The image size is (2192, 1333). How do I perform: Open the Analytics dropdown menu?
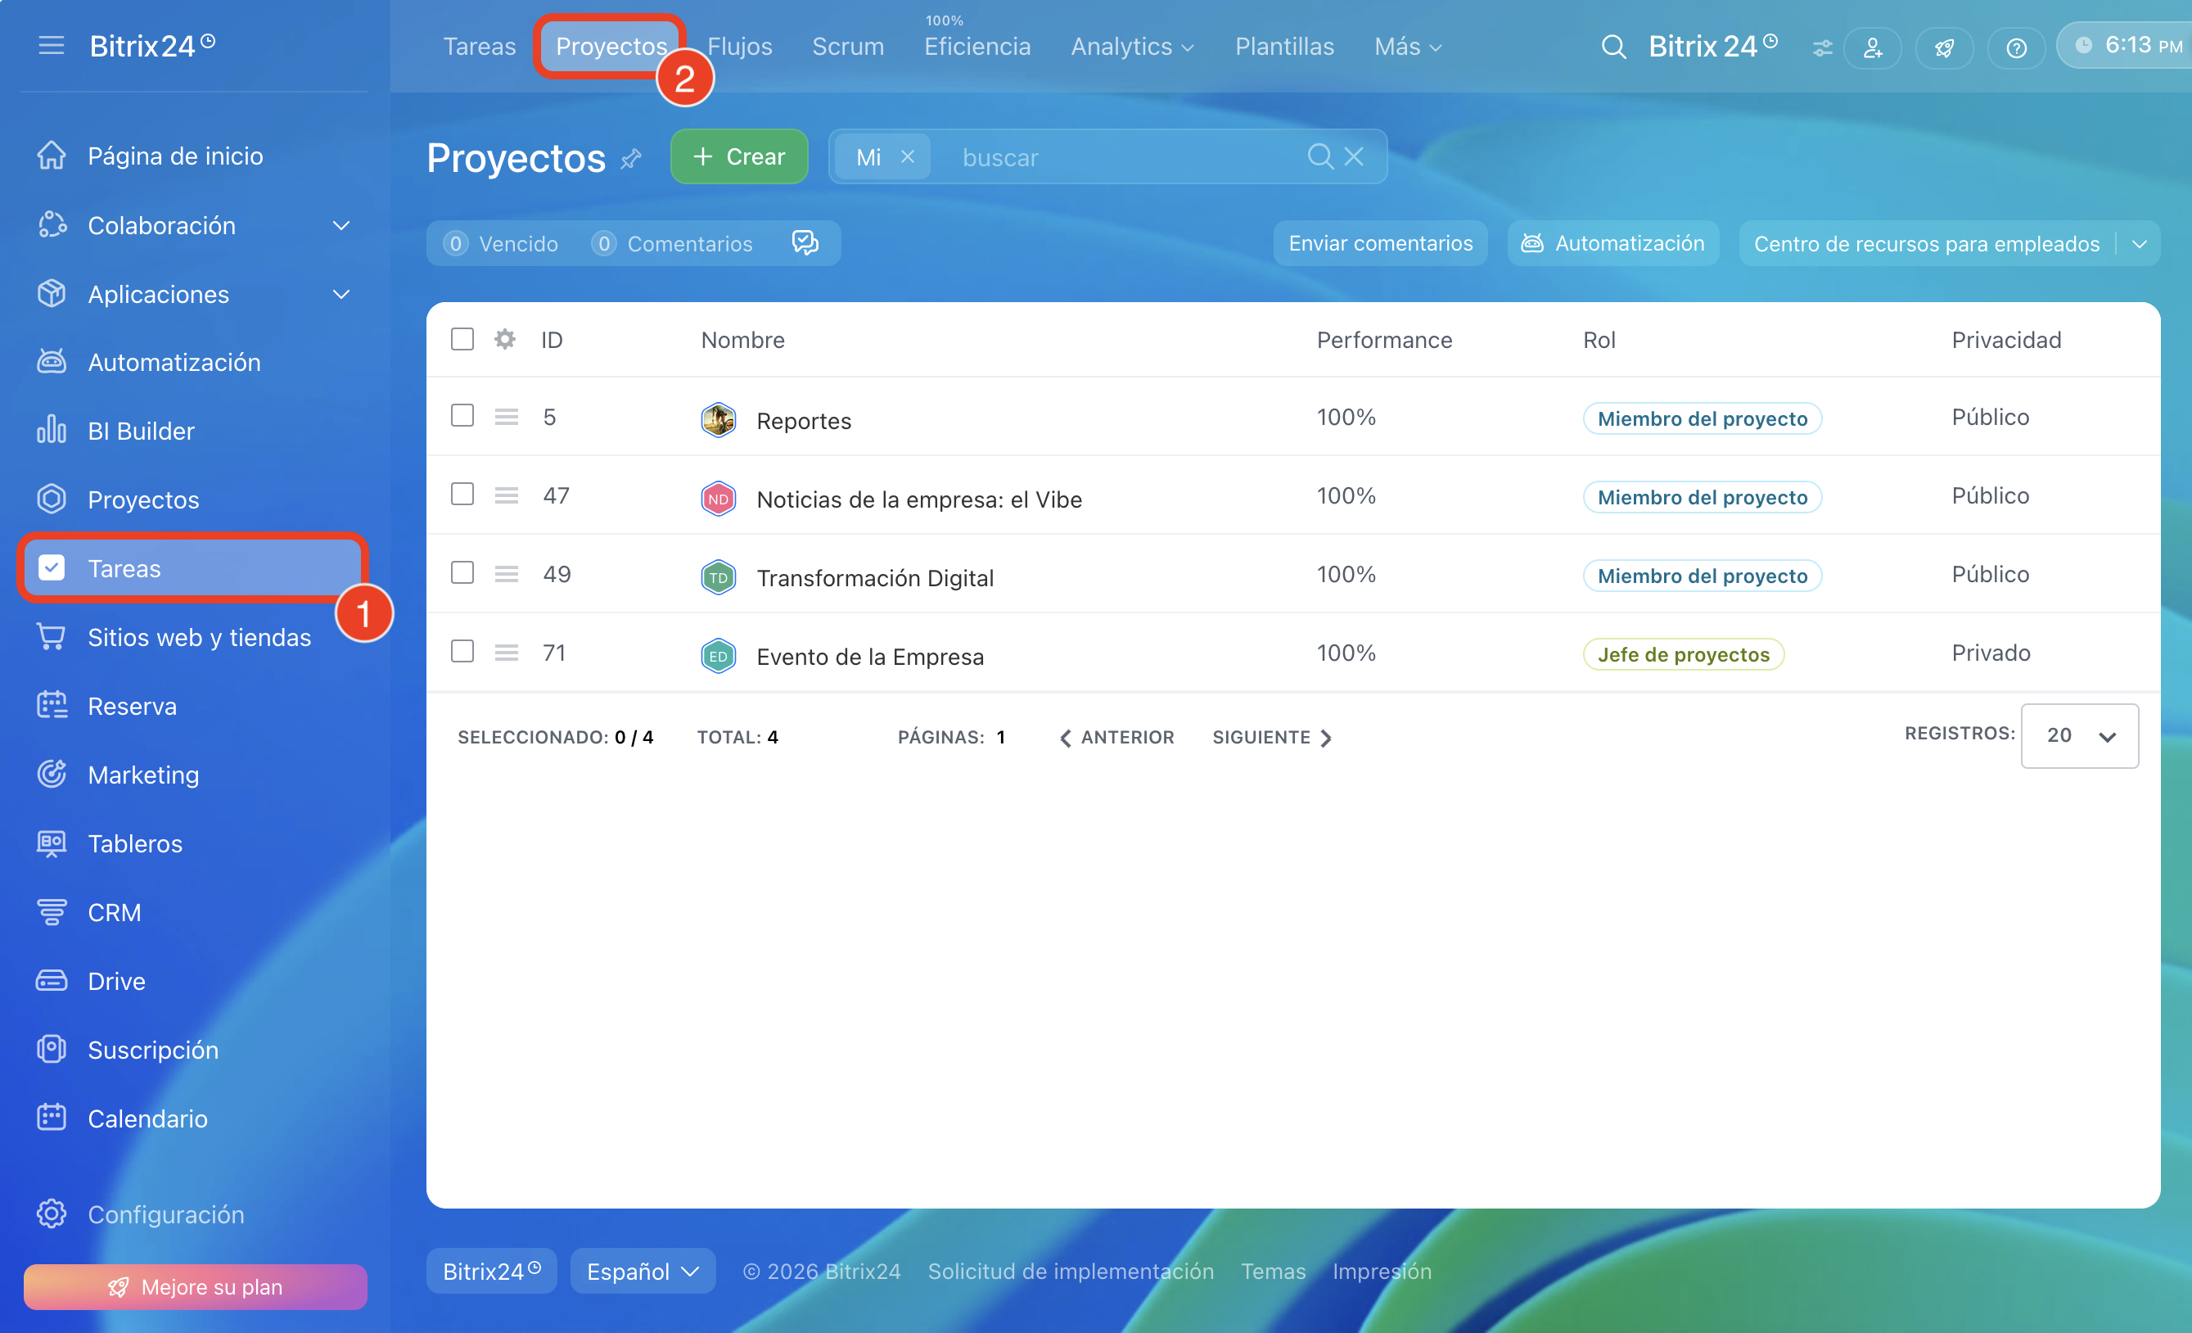1133,47
